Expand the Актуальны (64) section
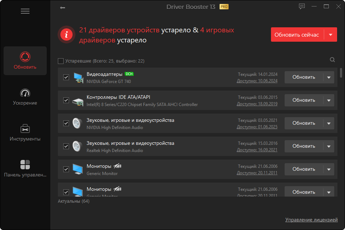This screenshot has width=345, height=230. [x=73, y=201]
